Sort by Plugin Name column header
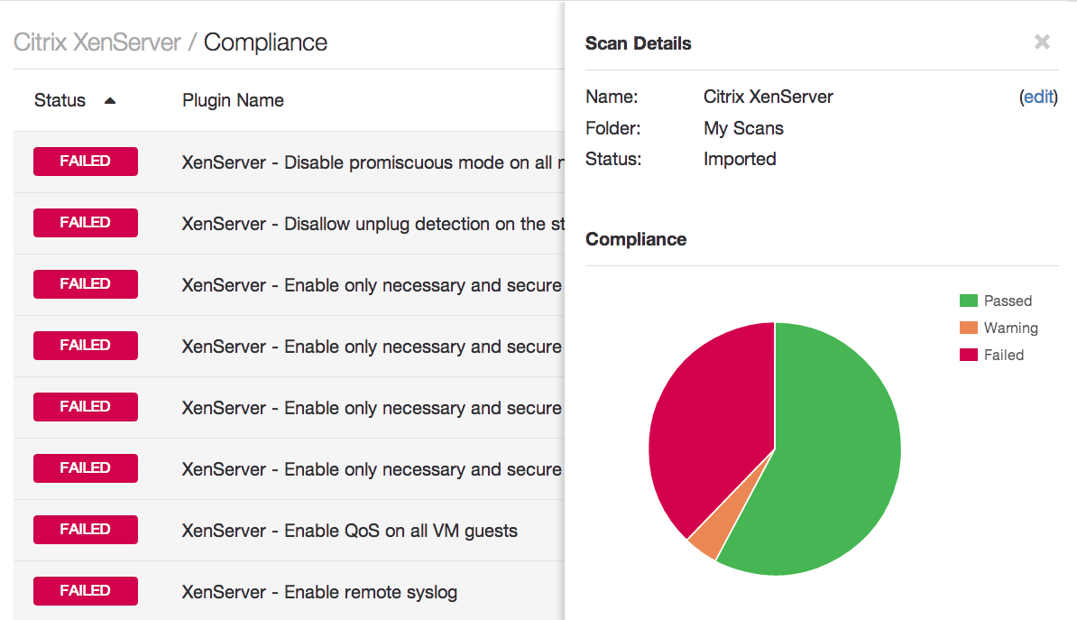Viewport: 1077px width, 620px height. pos(233,101)
